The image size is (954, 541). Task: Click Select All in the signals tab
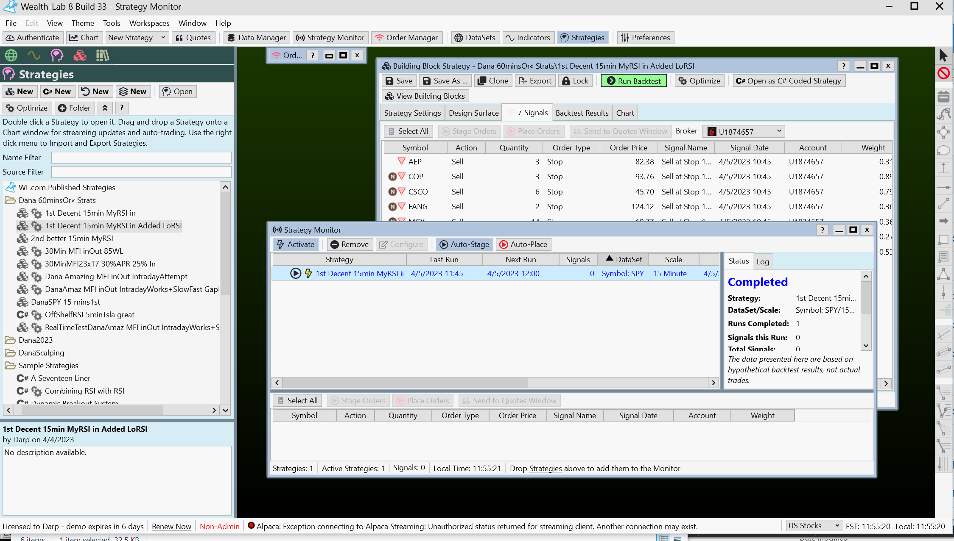tap(408, 131)
